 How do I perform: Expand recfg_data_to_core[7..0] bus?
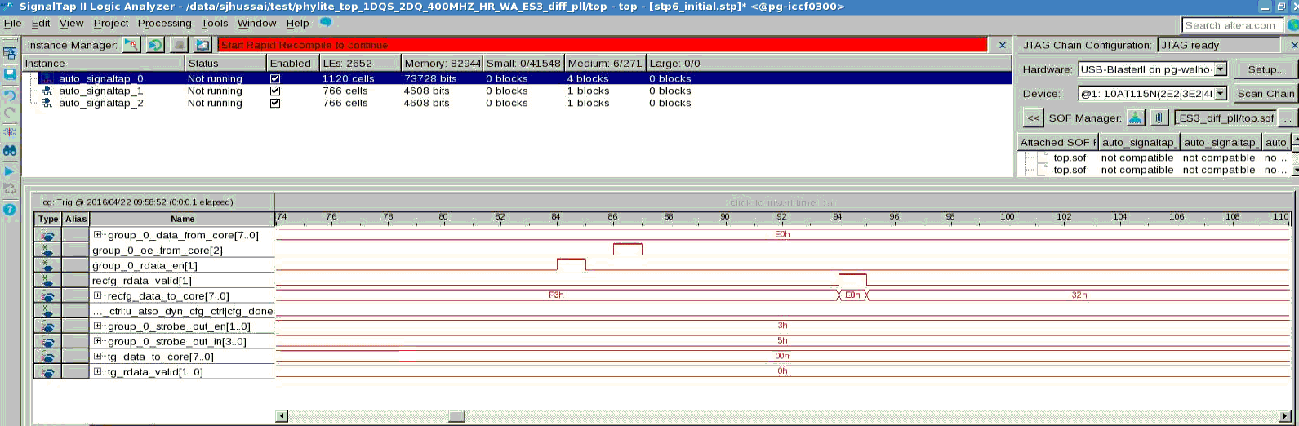pyautogui.click(x=97, y=295)
